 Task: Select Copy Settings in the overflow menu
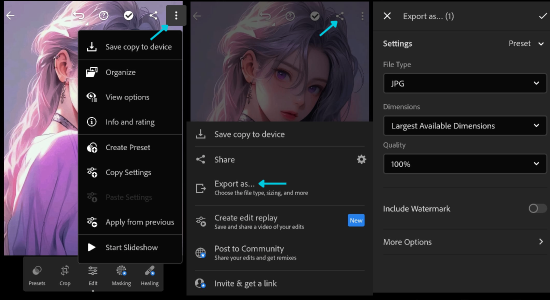tap(130, 172)
